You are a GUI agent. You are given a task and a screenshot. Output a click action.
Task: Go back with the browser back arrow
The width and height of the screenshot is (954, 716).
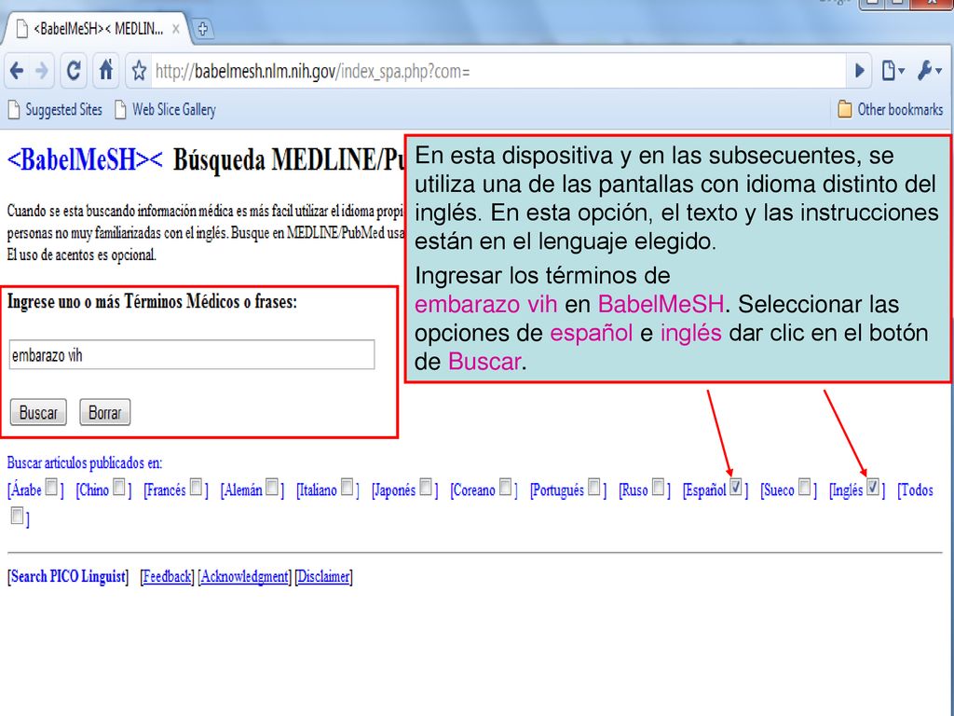pyautogui.click(x=17, y=71)
